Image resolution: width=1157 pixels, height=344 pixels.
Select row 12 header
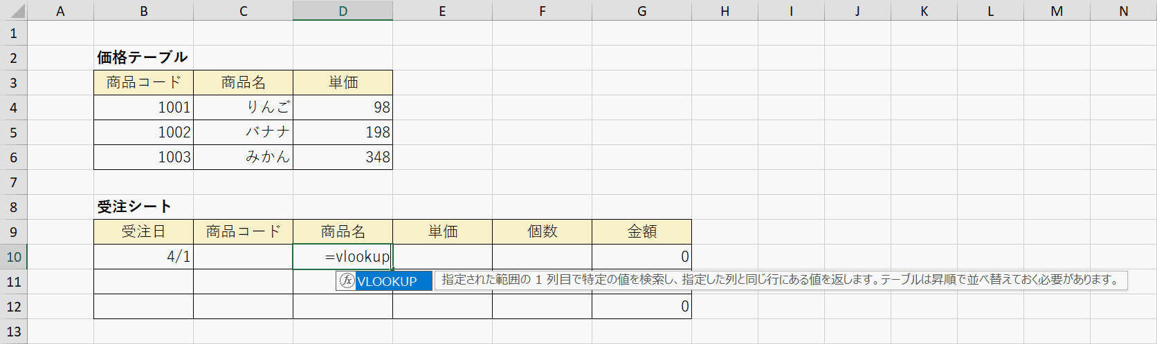tap(14, 307)
